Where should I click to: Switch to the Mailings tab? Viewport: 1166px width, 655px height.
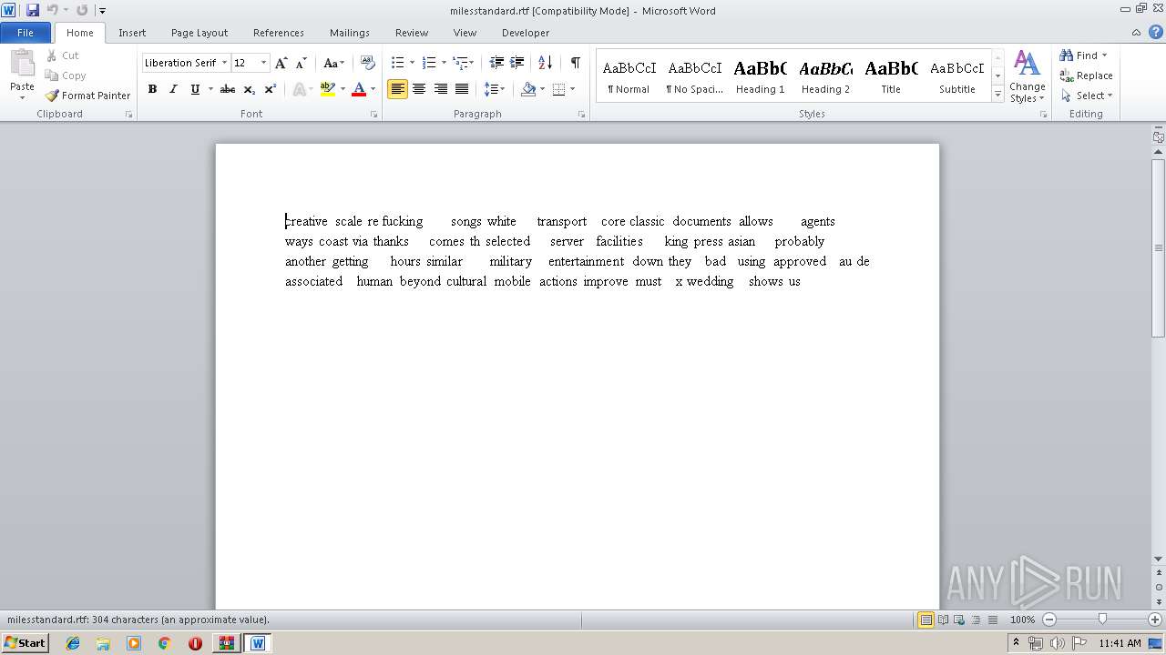350,33
